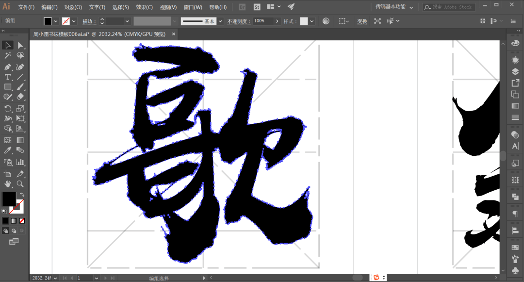
Task: Open the 不透明度 opacity arrow flyout
Action: (x=277, y=21)
